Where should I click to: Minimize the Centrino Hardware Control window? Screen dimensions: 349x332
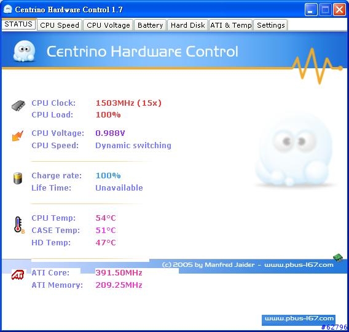click(x=311, y=10)
